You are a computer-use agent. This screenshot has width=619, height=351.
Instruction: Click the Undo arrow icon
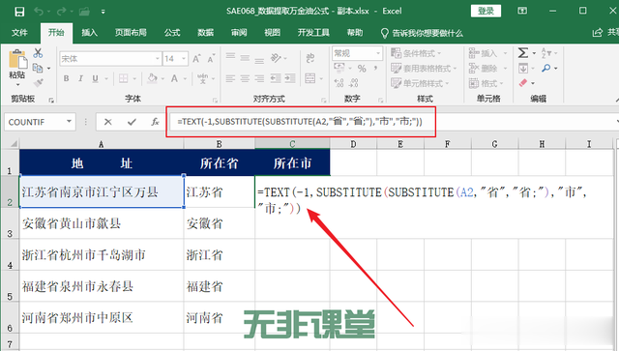(x=39, y=12)
